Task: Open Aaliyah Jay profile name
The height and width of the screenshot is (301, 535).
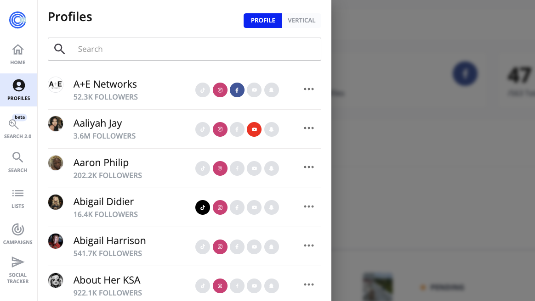Action: tap(97, 123)
